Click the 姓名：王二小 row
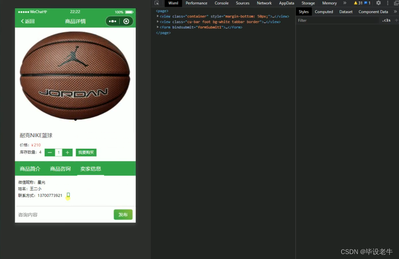The image size is (399, 259). (x=30, y=189)
